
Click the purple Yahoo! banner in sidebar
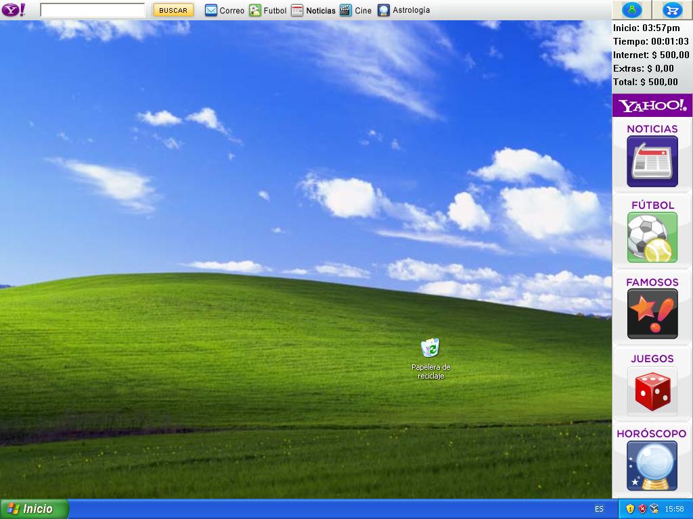(652, 105)
